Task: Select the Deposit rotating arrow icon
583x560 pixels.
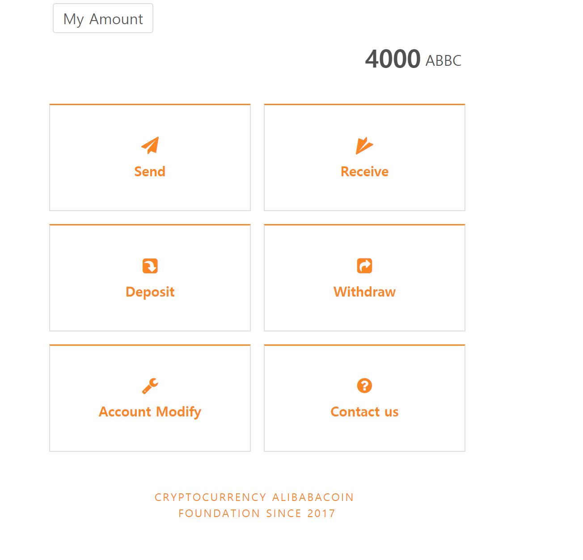Action: point(150,266)
